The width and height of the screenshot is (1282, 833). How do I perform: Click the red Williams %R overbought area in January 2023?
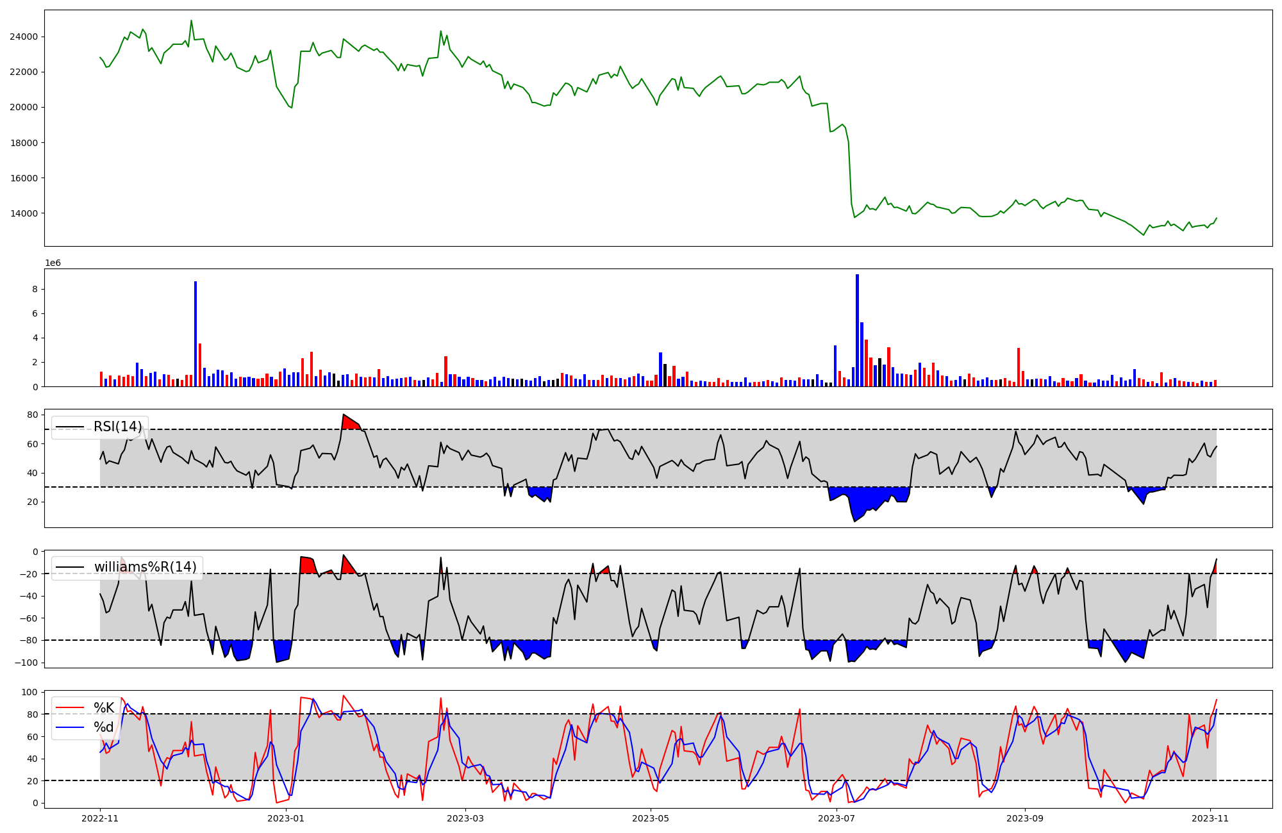[x=308, y=566]
